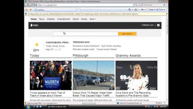Open Snowstorm buries Northwest trending link
This screenshot has height=109, width=193.
point(86,46)
